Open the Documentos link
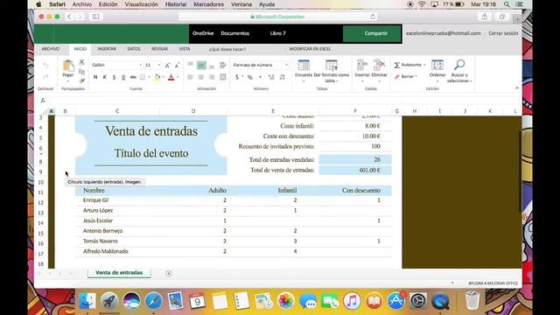 coord(235,33)
